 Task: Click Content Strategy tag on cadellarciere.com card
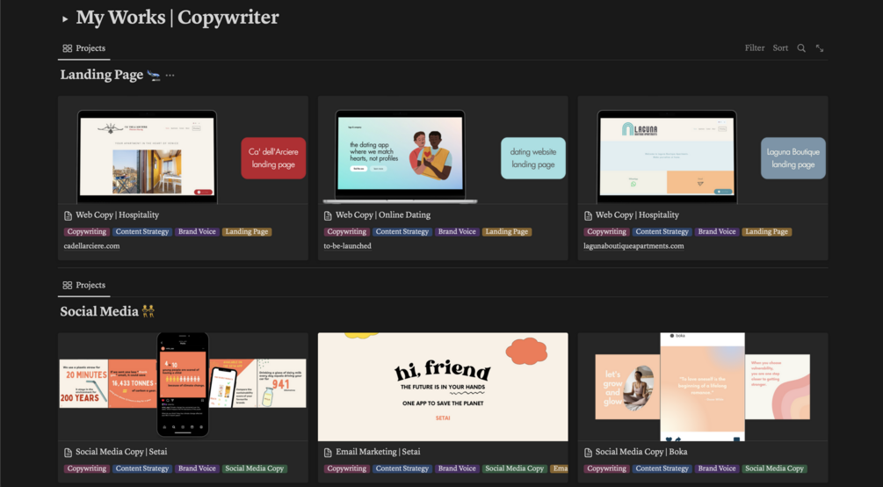click(142, 232)
